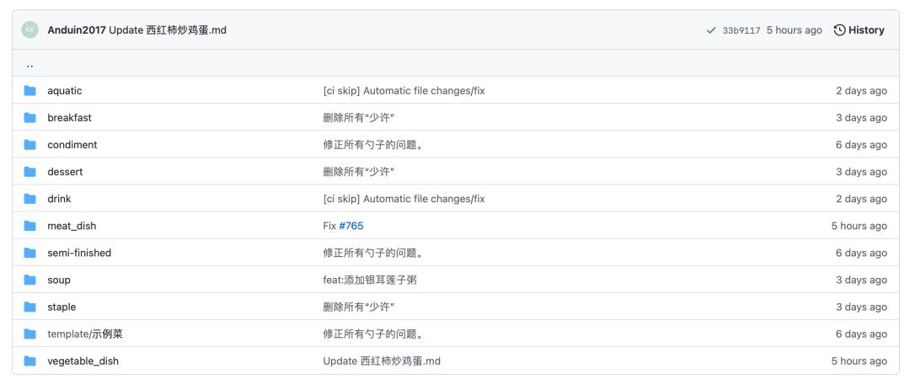910x385 pixels.
Task: Open issue link #765
Action: (x=351, y=226)
